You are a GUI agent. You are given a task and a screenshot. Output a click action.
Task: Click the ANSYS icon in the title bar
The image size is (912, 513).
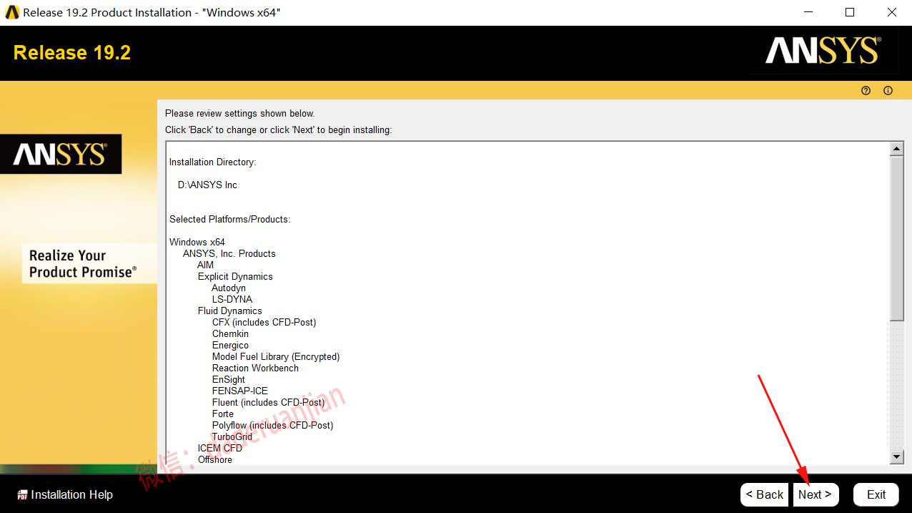[12, 12]
